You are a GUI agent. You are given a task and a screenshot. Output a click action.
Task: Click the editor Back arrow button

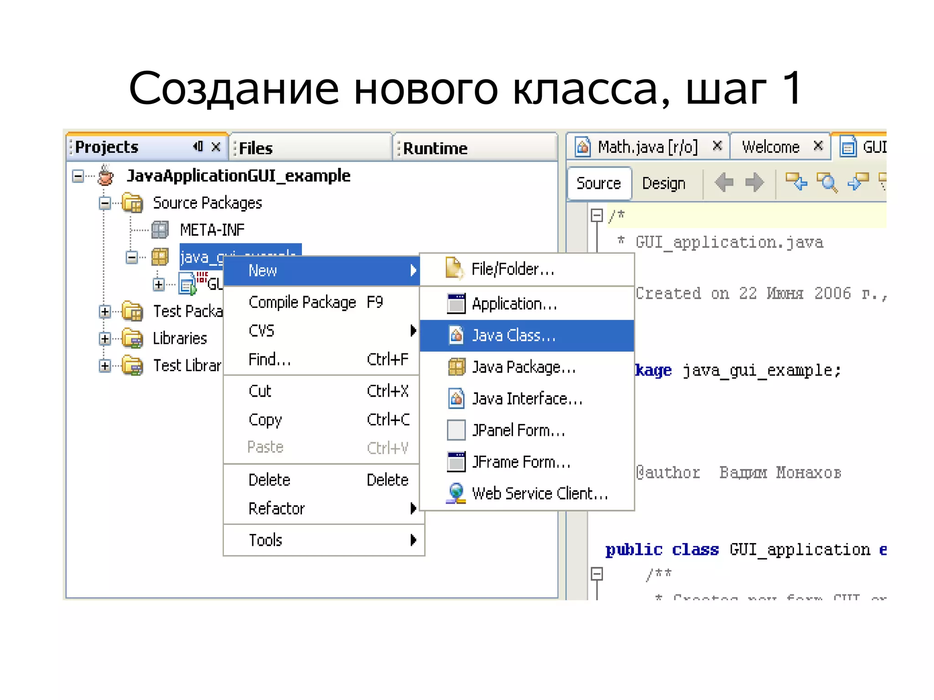click(x=724, y=182)
